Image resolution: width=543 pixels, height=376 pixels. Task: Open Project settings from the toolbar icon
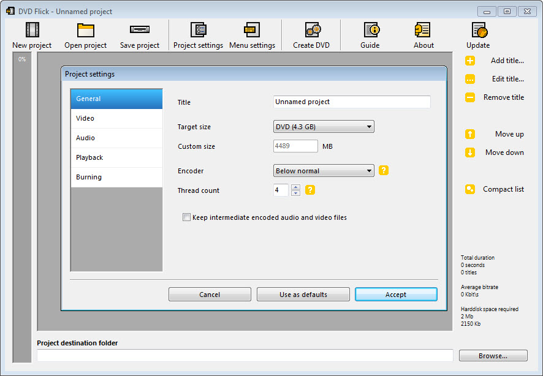point(199,30)
